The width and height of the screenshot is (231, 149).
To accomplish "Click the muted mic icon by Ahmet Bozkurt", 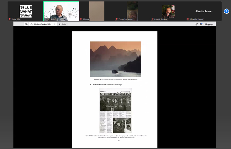I will 152,19.
